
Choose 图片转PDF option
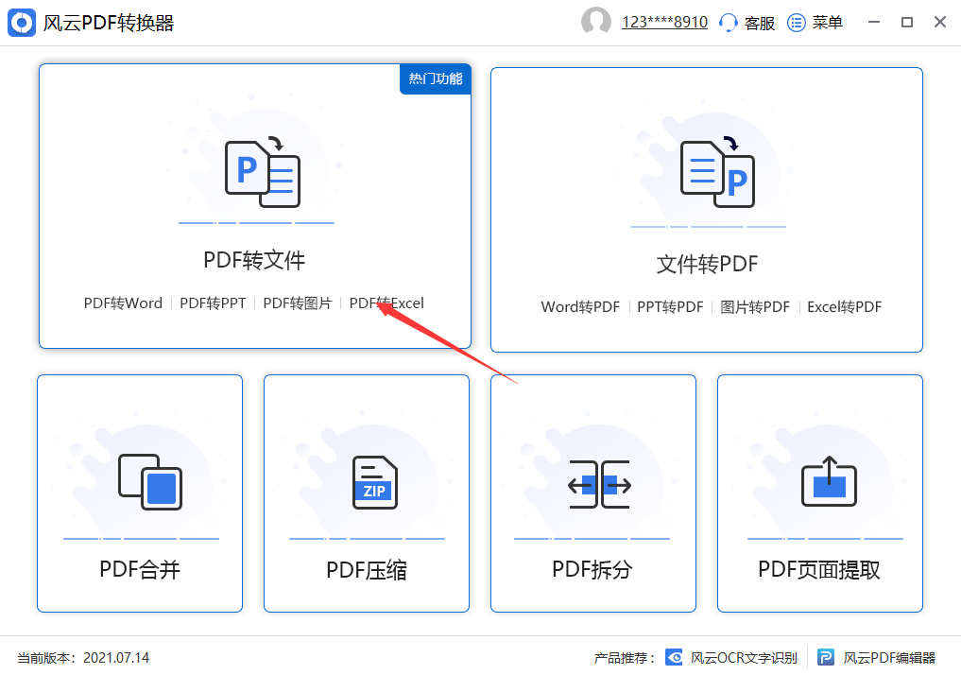[x=755, y=307]
